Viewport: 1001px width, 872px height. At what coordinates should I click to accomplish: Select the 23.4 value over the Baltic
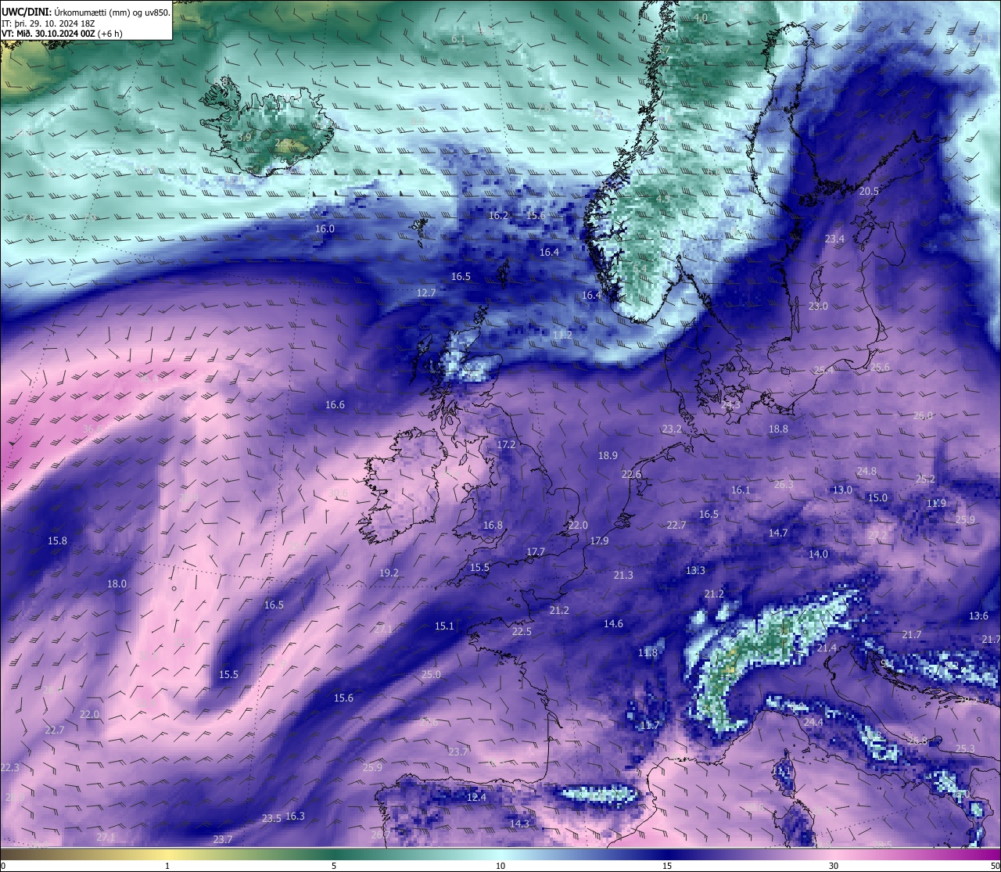(x=834, y=239)
